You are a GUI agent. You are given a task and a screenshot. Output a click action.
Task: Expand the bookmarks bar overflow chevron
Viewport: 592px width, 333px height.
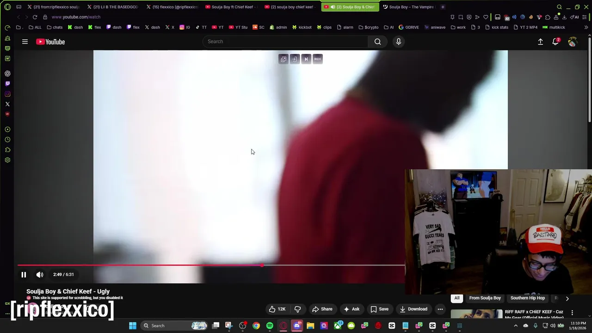[x=586, y=27]
